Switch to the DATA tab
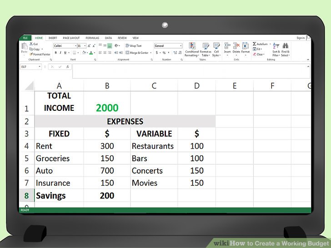 (108, 38)
